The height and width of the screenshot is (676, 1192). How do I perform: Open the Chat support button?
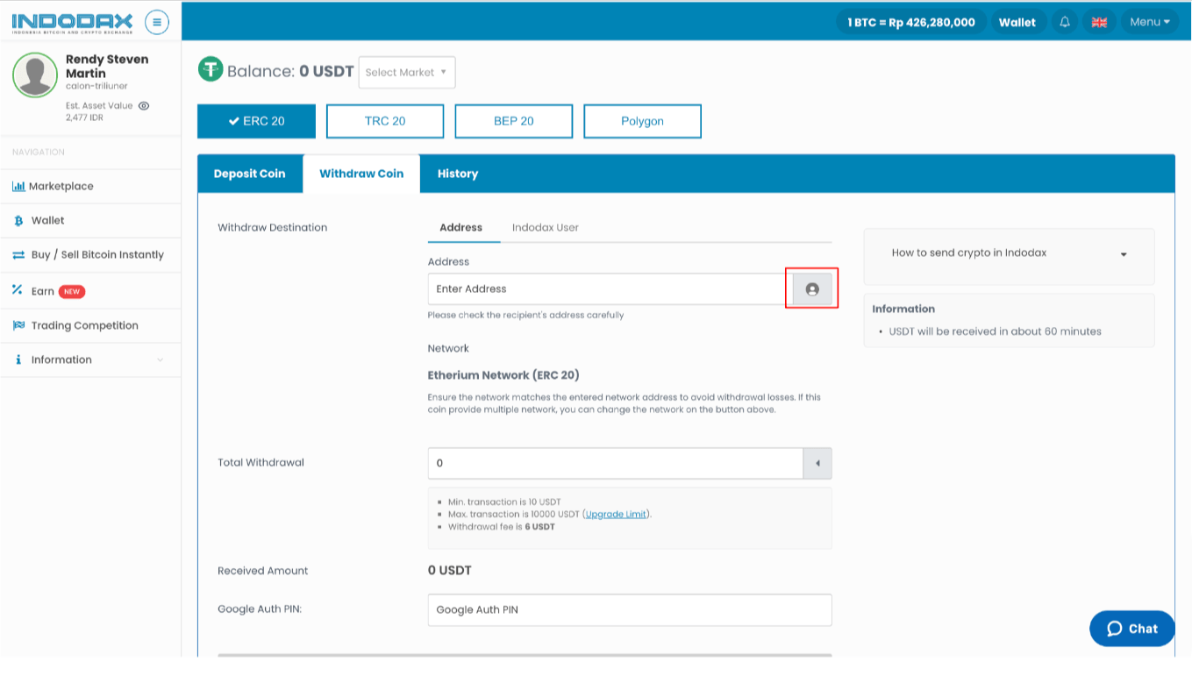click(x=1131, y=629)
